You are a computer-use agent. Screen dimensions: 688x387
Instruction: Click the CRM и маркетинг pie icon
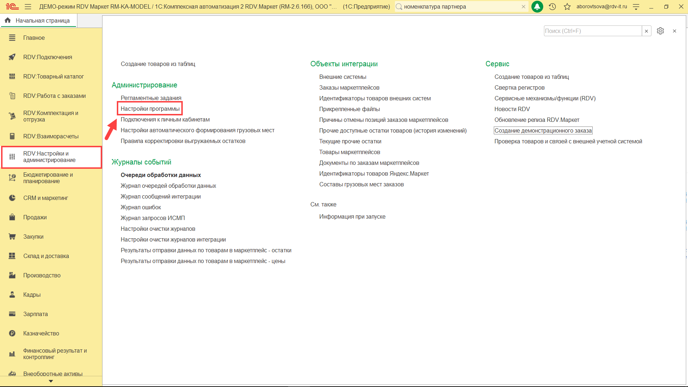(x=12, y=198)
